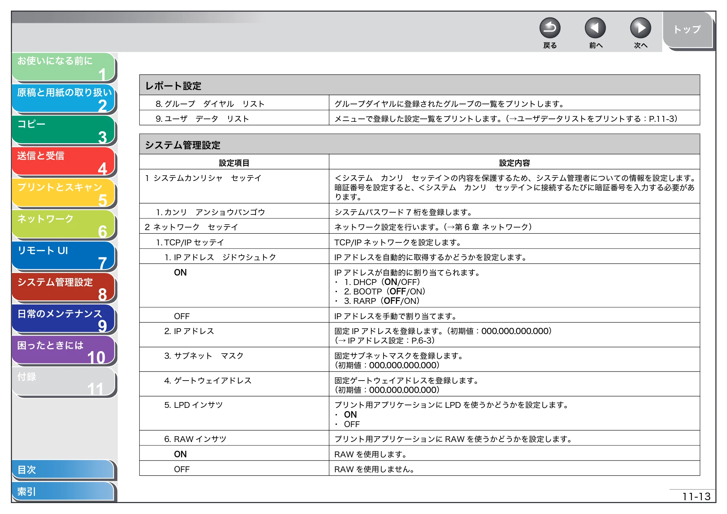Click the 次へ next-page arrow icon
Viewport: 727px width, 514px height.
point(640,28)
